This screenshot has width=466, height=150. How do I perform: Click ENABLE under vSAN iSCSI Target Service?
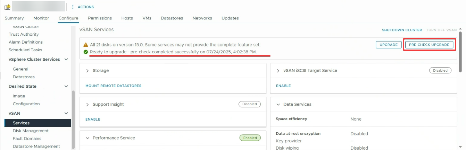pyautogui.click(x=283, y=86)
